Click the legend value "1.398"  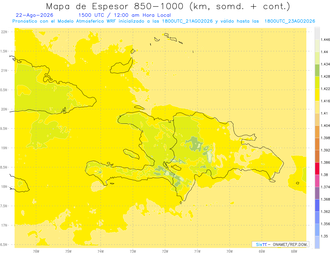point(325,138)
